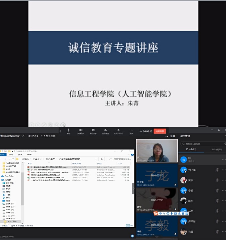Click the 全屏 fullscreen button
The image size is (226, 240).
(171, 136)
